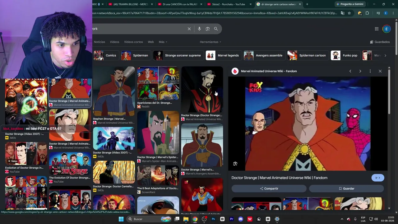Screen dimensions: 398x224
Task: Filter by the Funko pop chip
Action: (345, 55)
